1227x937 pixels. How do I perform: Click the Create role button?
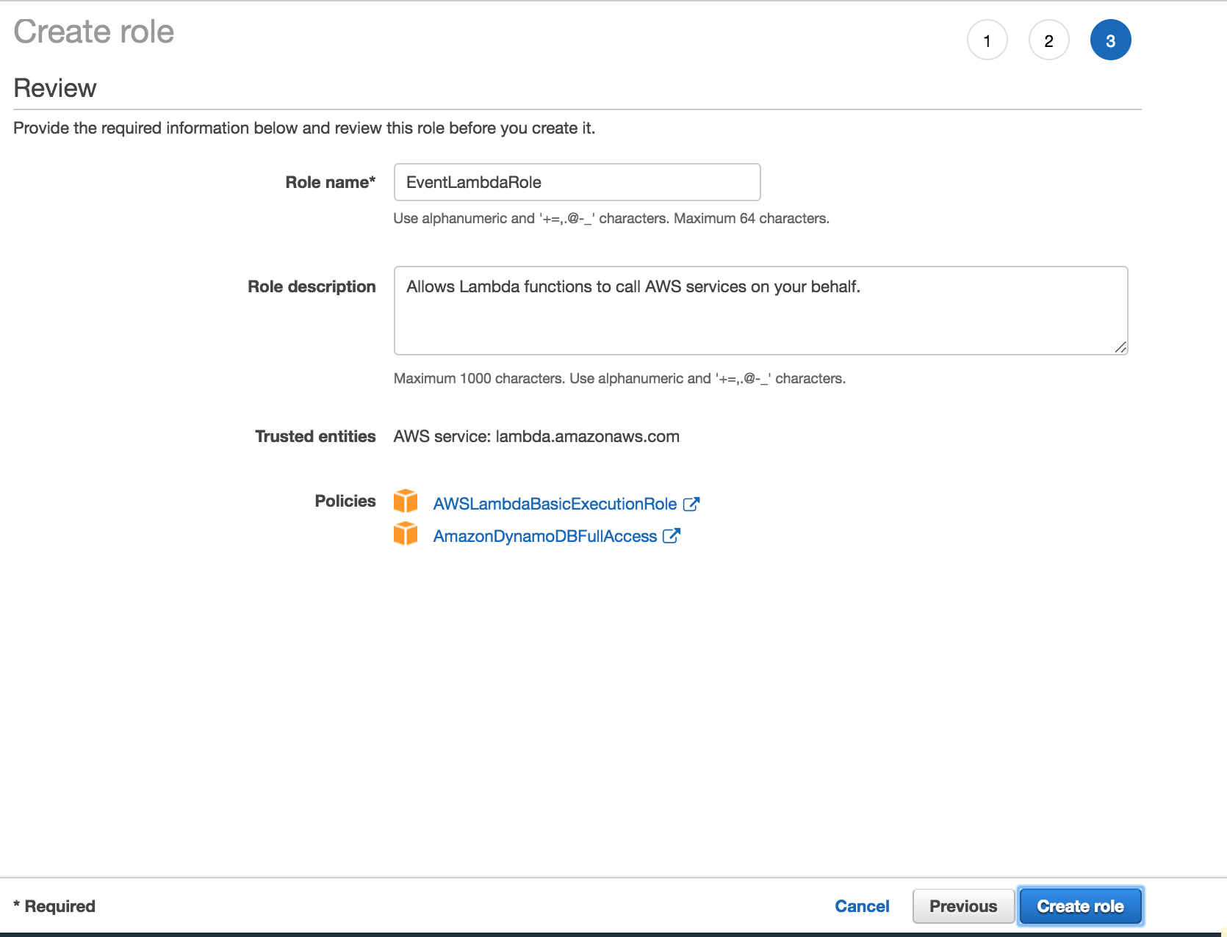pyautogui.click(x=1080, y=906)
